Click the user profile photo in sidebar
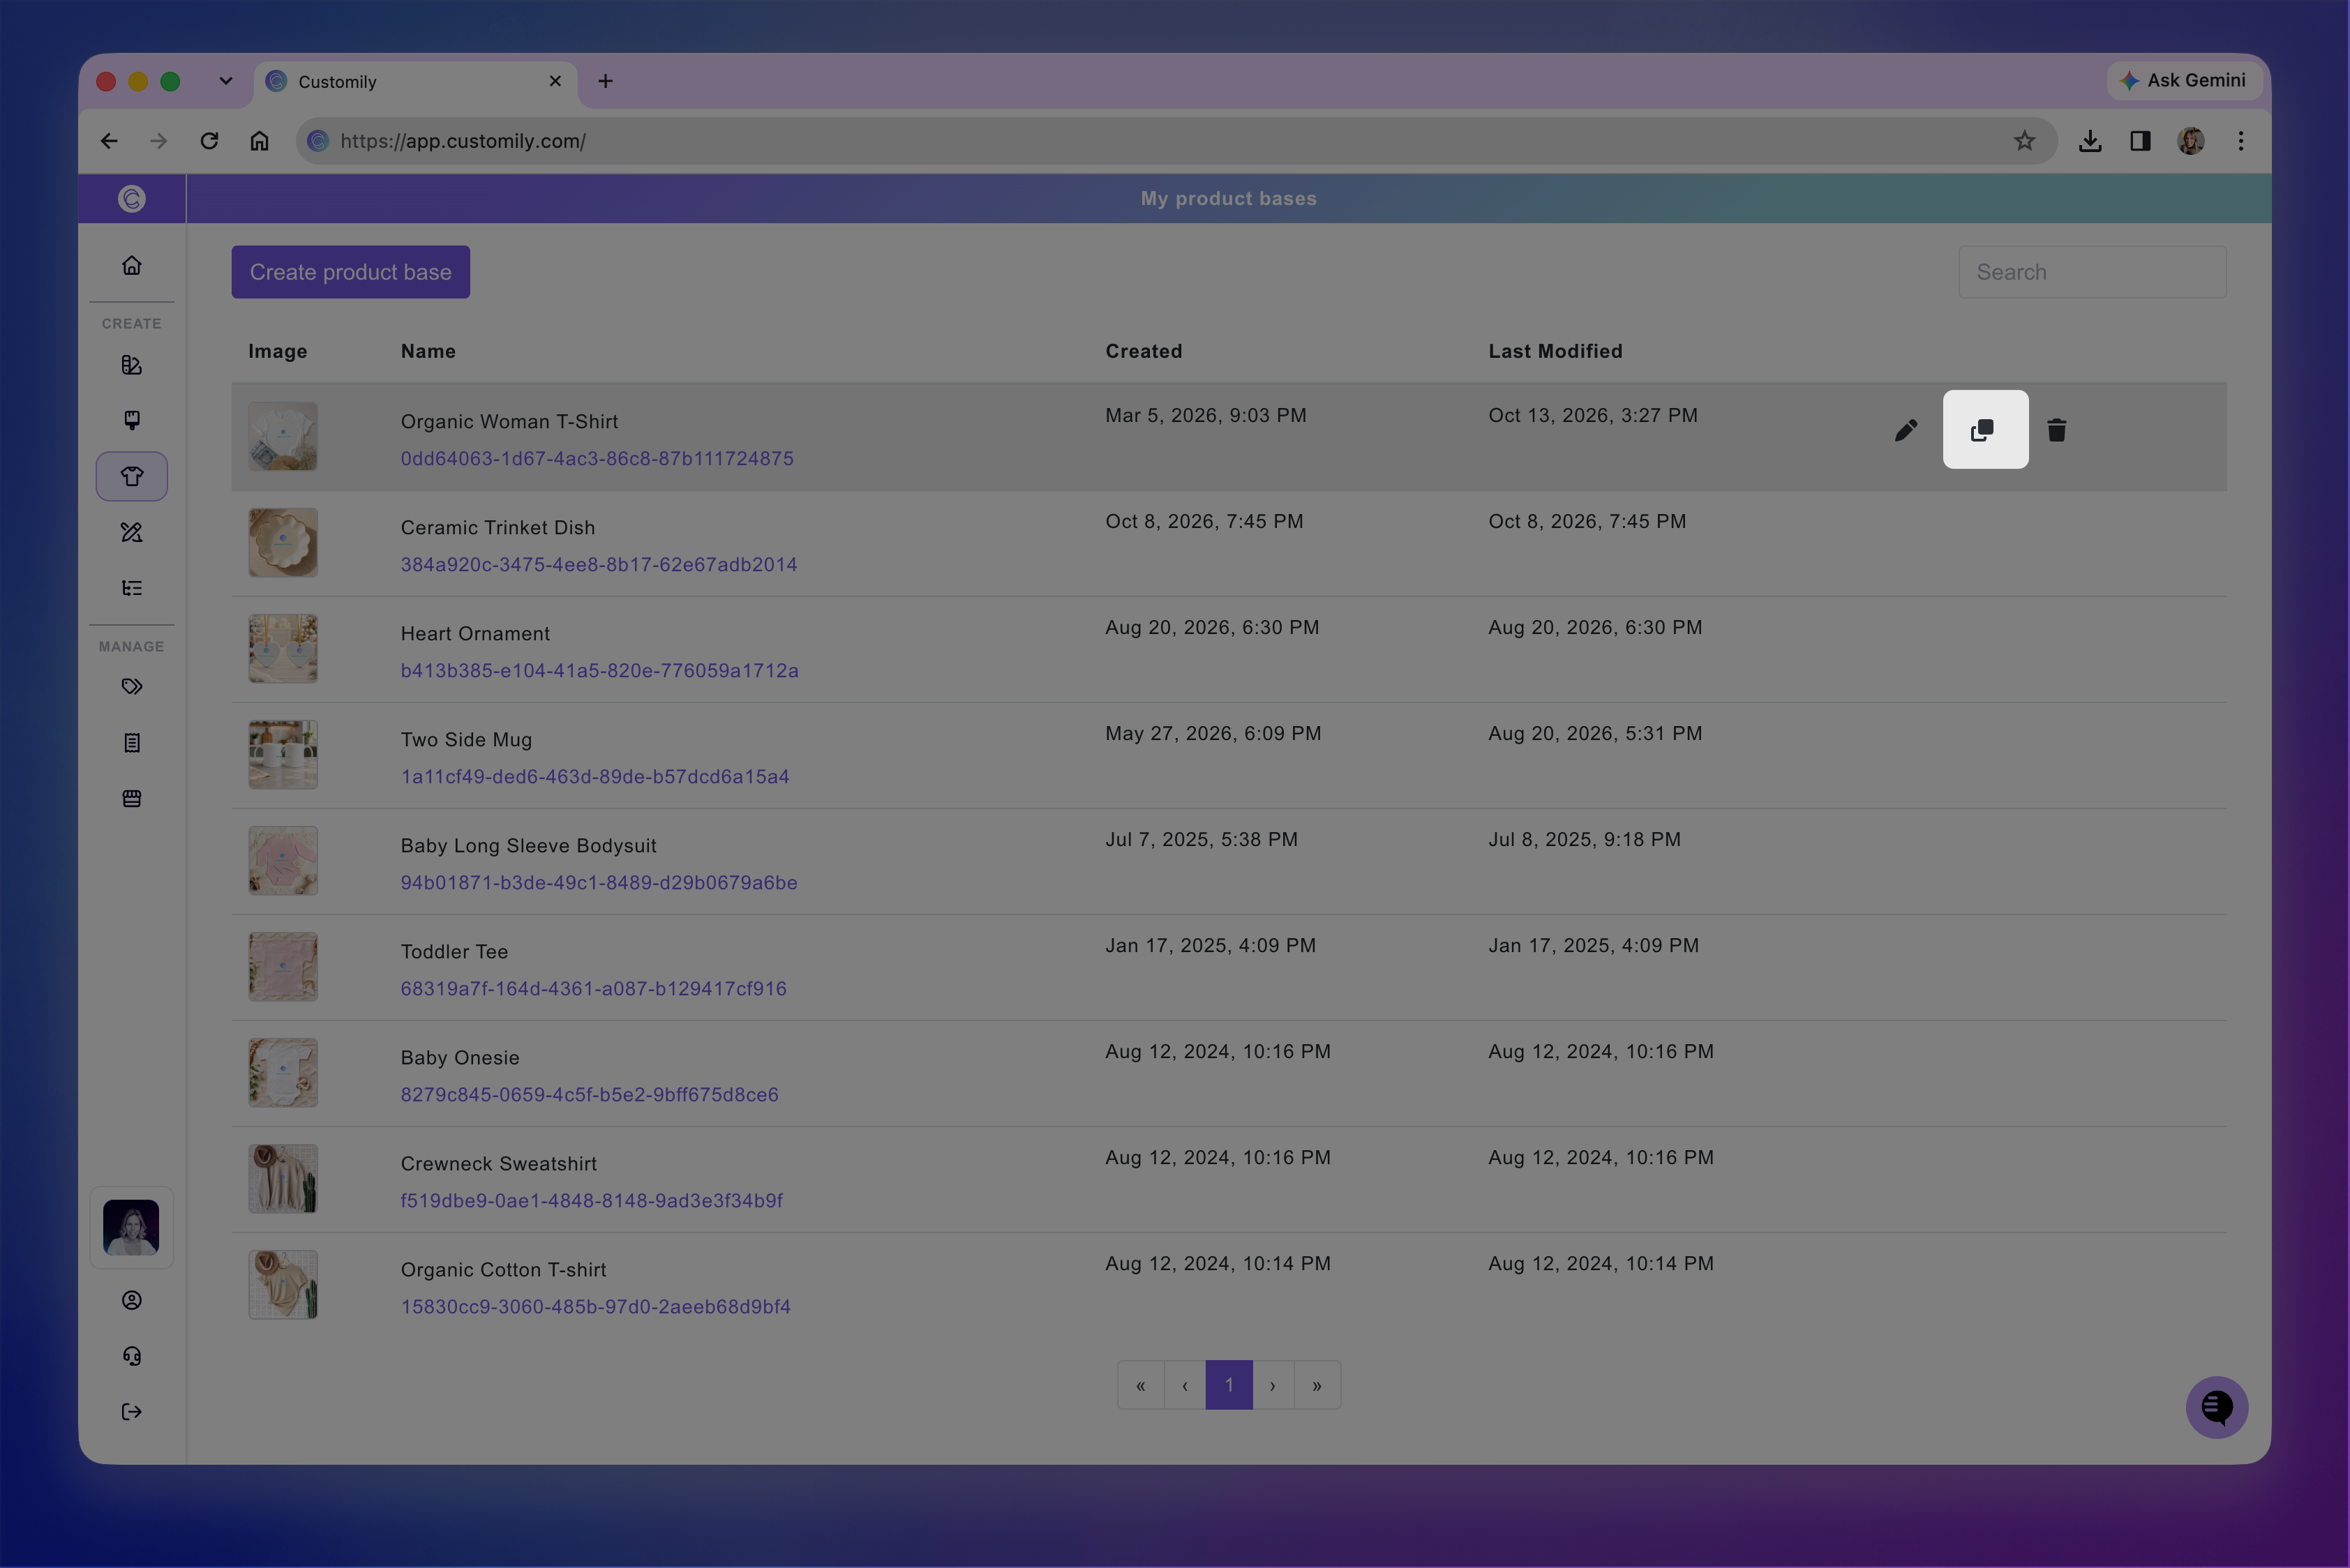The image size is (2350, 1568). (131, 1227)
